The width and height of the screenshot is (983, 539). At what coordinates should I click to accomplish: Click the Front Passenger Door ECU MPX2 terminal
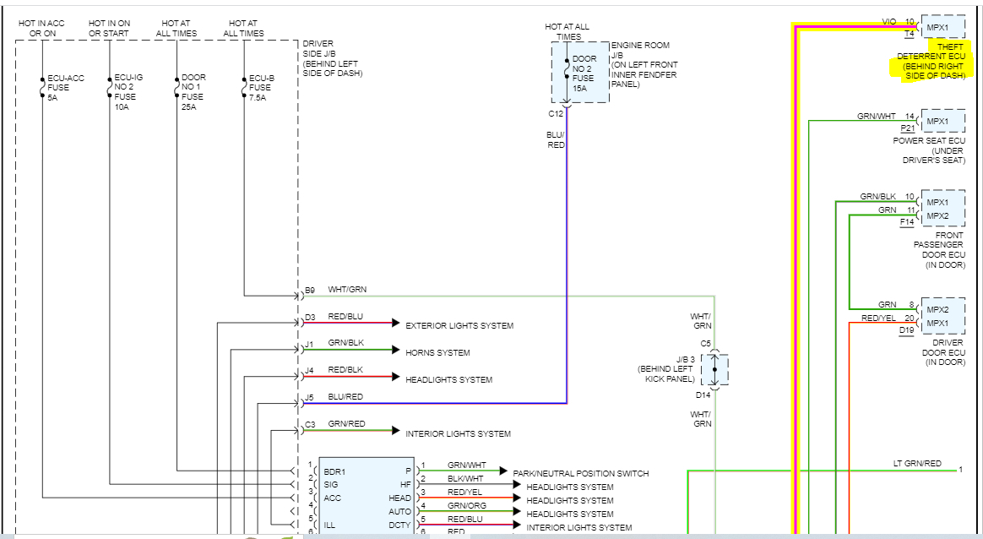point(938,215)
